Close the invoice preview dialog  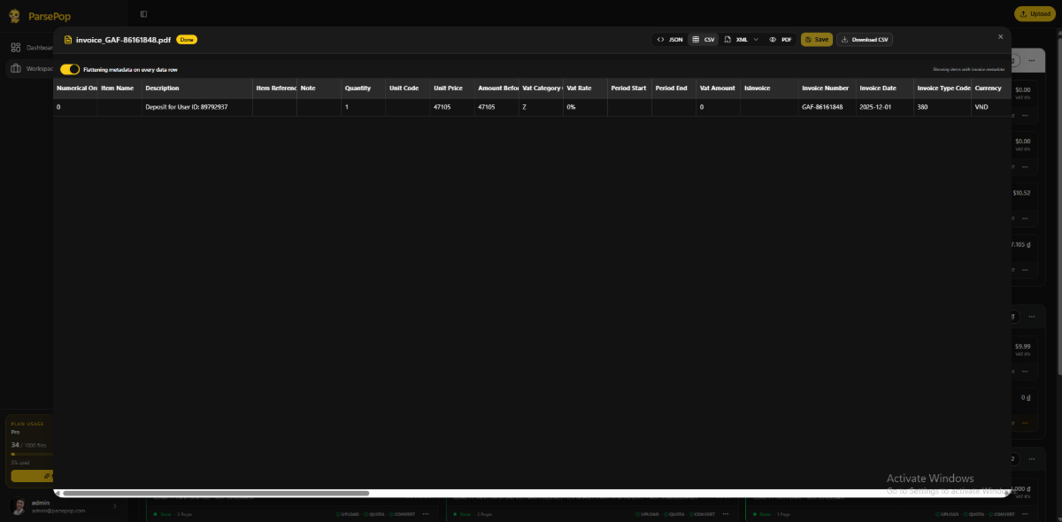(1001, 36)
